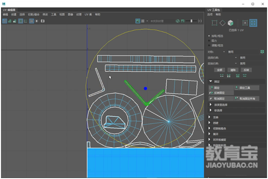Click the second selection icon below 清除
The width and height of the screenshot is (268, 179).
pos(229,76)
